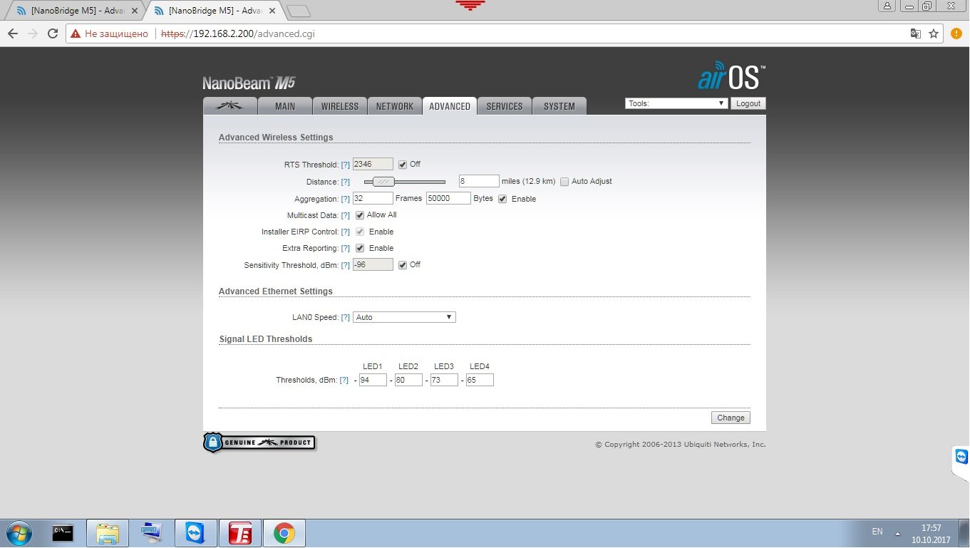
Task: Toggle the Multicast Data Allow All checkbox
Action: click(x=360, y=215)
